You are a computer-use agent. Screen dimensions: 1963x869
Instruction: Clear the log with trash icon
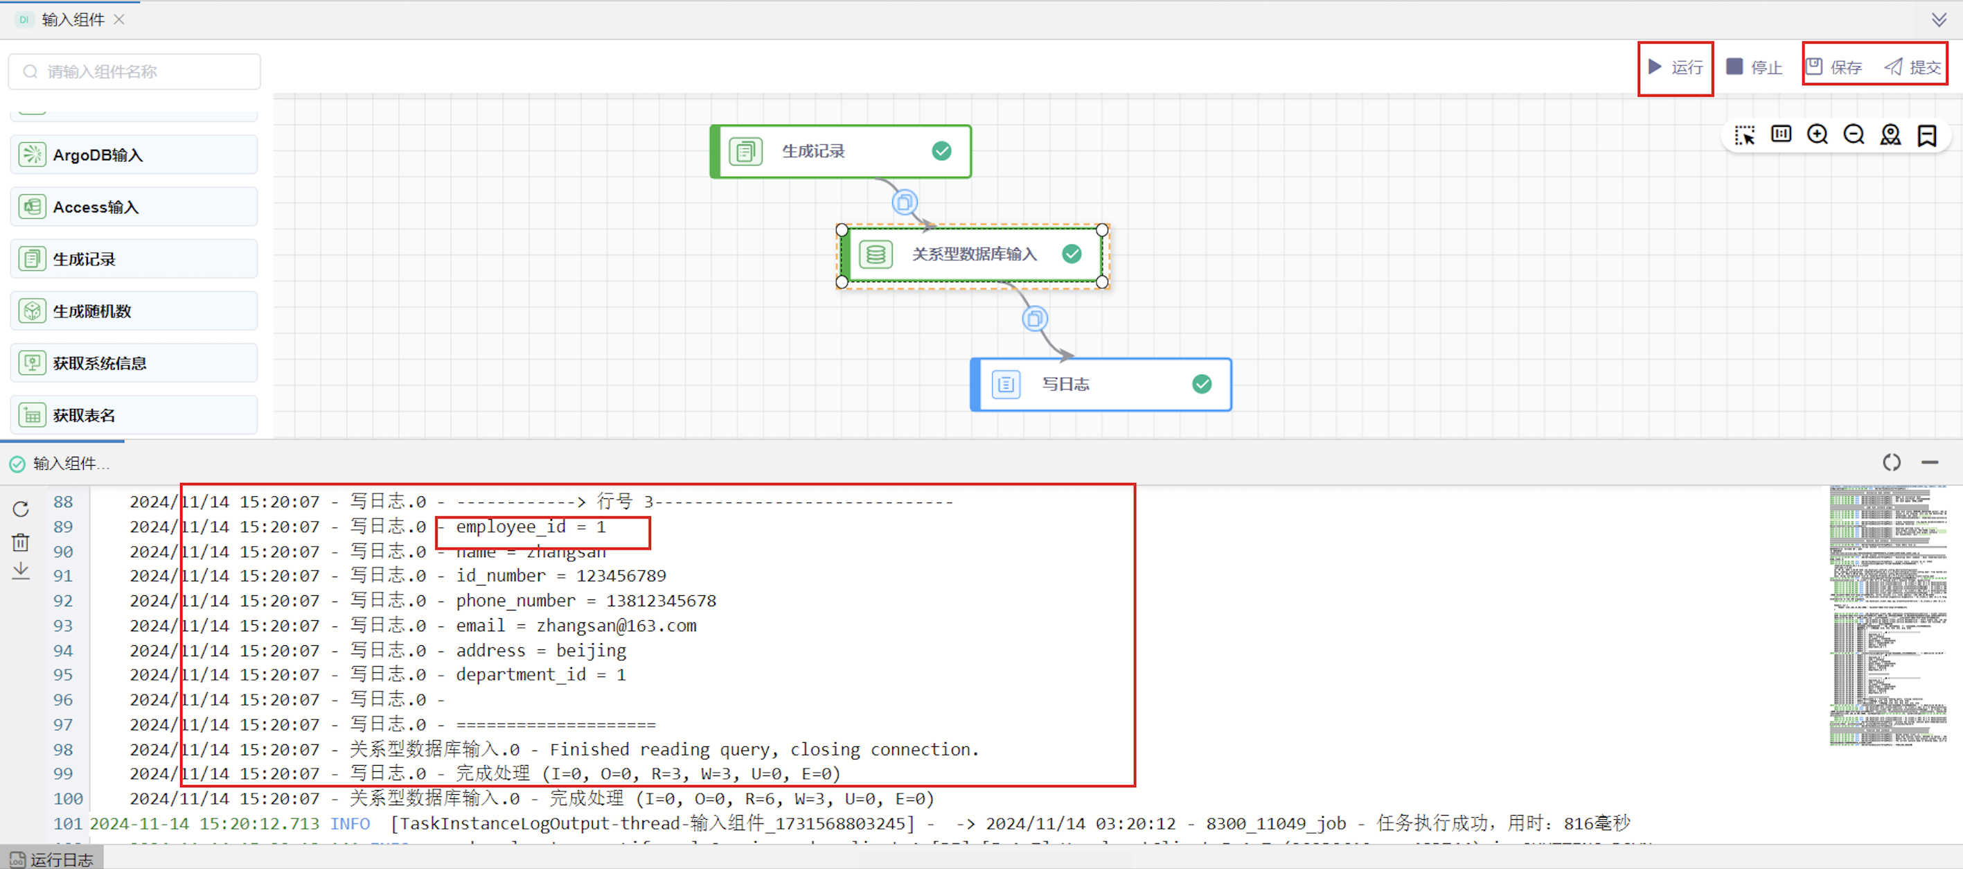pos(21,542)
